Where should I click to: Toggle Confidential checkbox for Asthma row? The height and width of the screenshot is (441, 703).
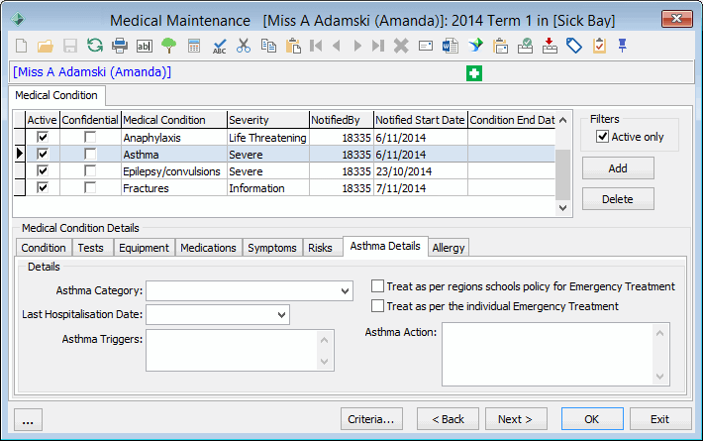coord(90,154)
